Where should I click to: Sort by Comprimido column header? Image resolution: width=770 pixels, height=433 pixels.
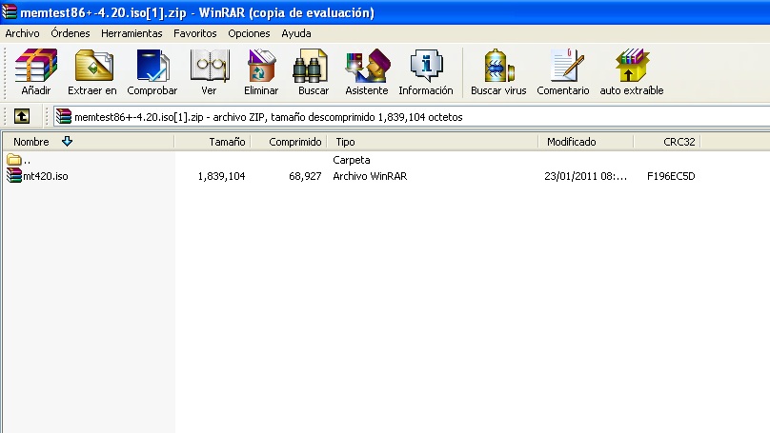point(289,142)
